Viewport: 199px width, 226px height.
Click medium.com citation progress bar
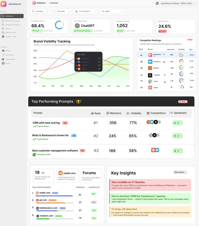55,219
